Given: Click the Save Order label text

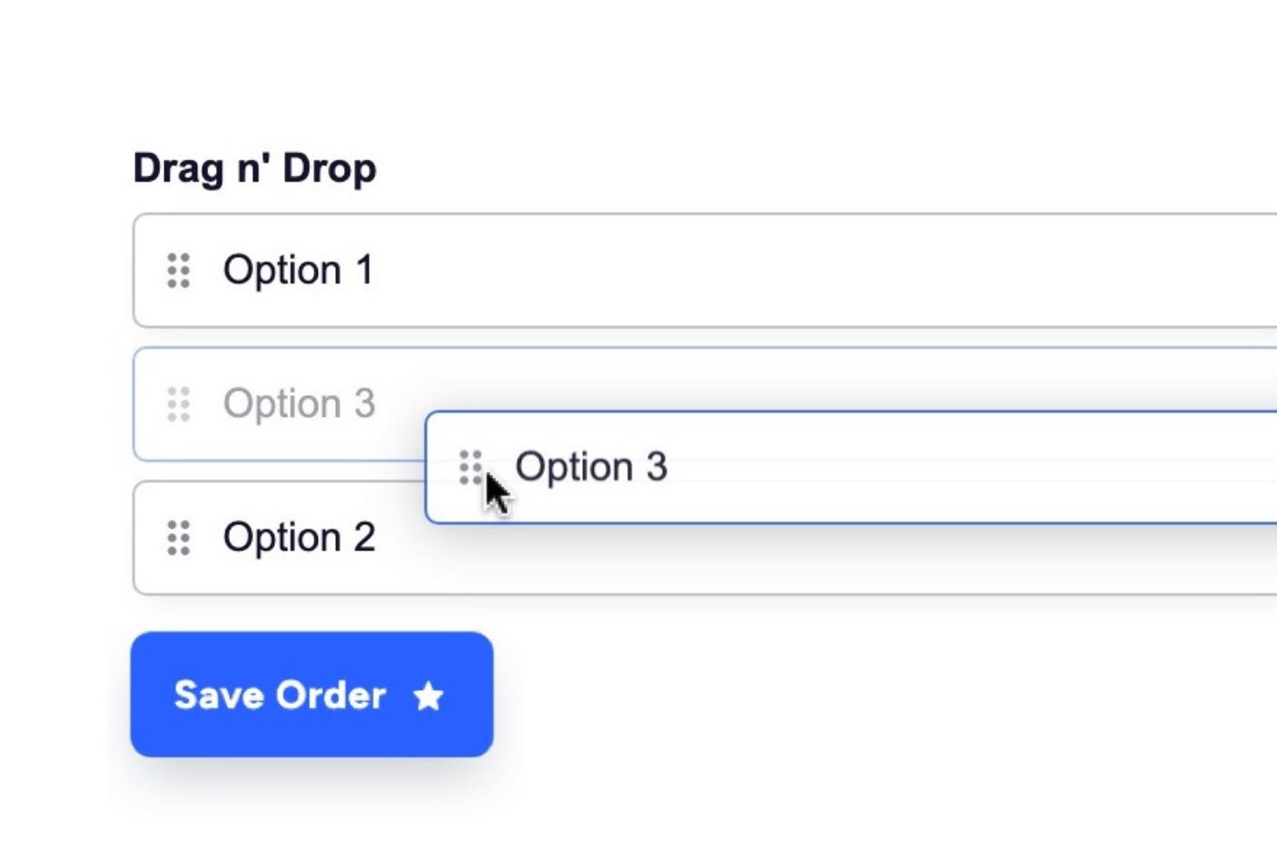Looking at the screenshot, I should pyautogui.click(x=279, y=695).
